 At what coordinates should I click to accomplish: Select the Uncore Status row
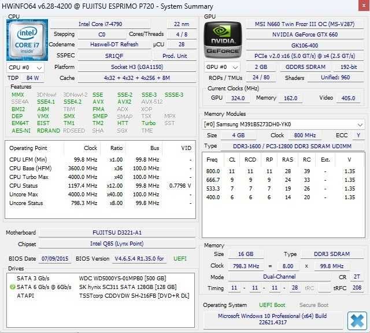point(100,203)
